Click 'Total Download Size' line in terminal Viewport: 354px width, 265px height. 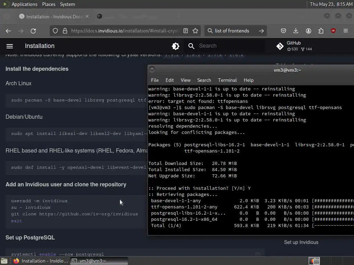(x=193, y=163)
